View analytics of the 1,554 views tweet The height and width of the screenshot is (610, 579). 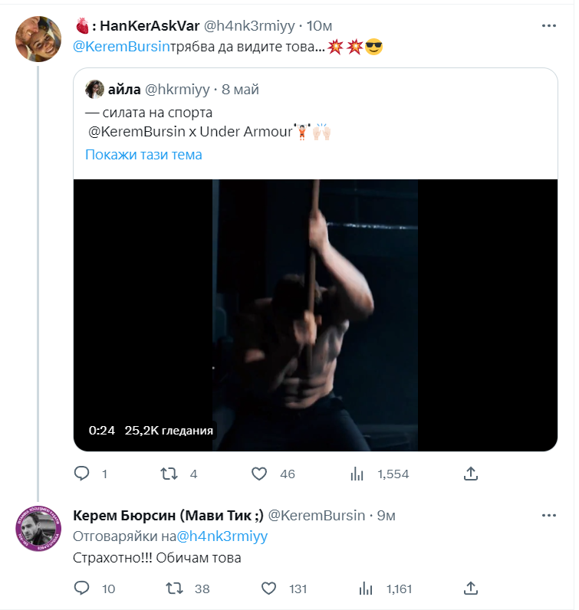pyautogui.click(x=357, y=474)
